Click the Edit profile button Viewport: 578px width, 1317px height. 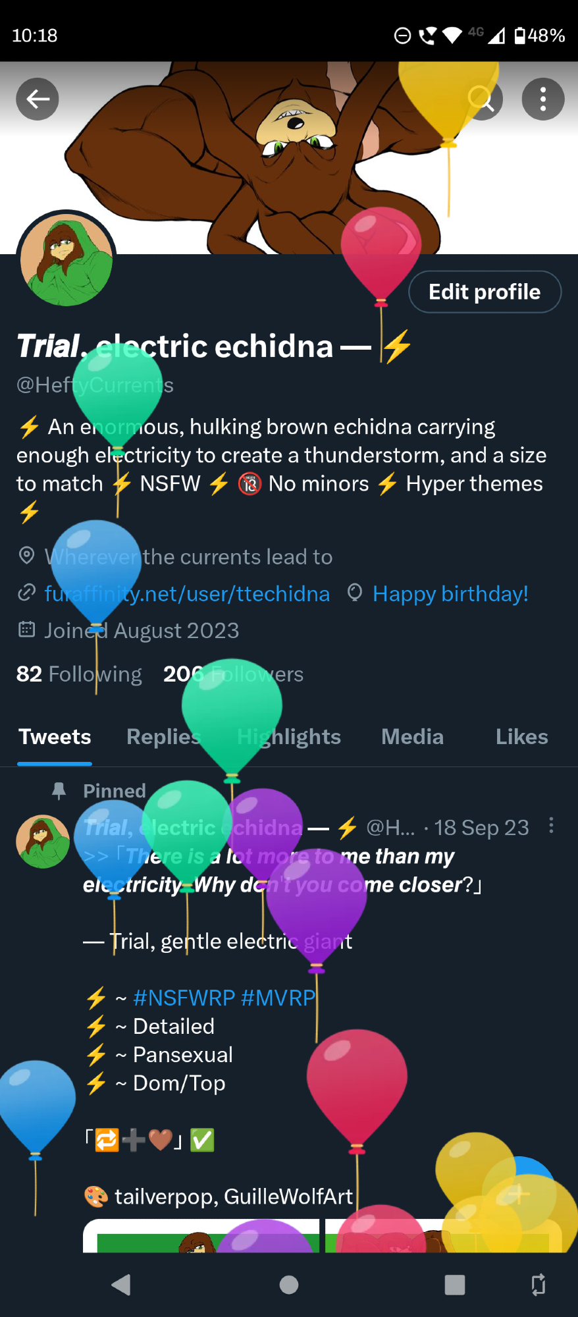click(485, 292)
